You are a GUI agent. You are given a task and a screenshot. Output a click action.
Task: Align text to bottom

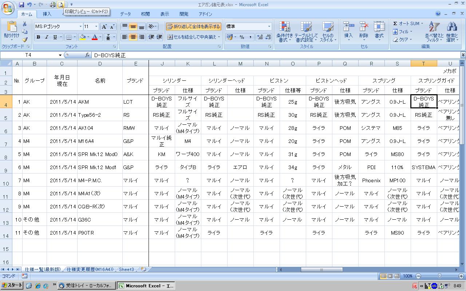(141, 27)
